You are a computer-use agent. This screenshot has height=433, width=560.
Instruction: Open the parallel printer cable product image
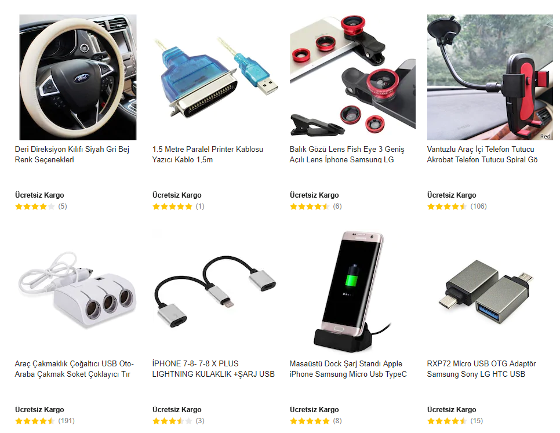(x=215, y=77)
